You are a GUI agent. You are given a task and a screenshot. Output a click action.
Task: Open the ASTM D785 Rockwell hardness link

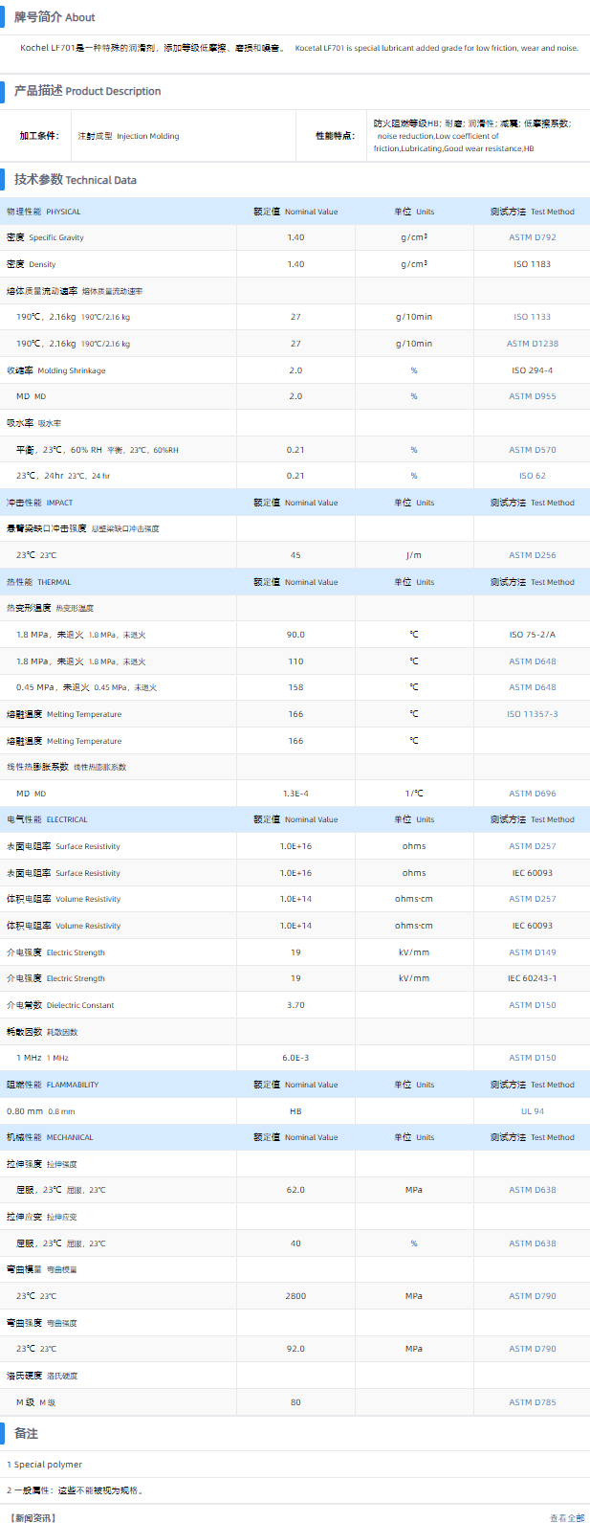[x=532, y=1402]
